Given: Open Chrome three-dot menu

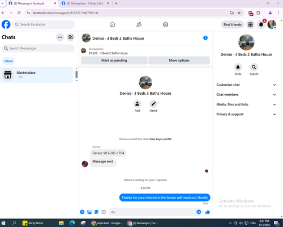Looking at the screenshot, I should pyautogui.click(x=278, y=13).
